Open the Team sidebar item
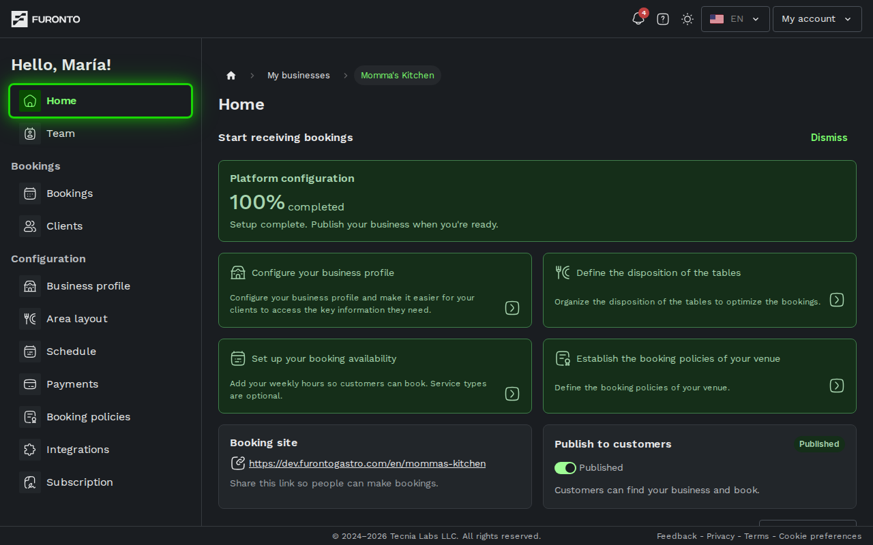 pyautogui.click(x=101, y=134)
